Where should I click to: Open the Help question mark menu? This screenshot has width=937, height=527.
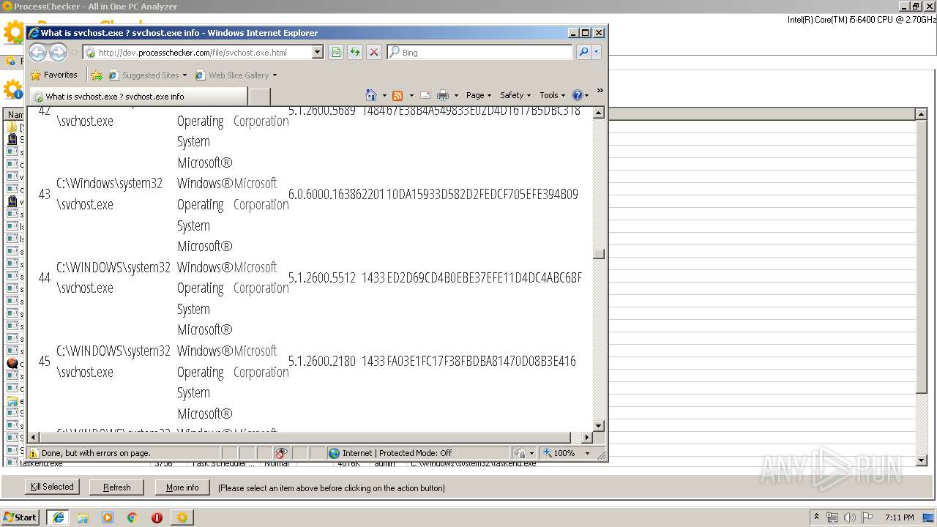(x=581, y=95)
